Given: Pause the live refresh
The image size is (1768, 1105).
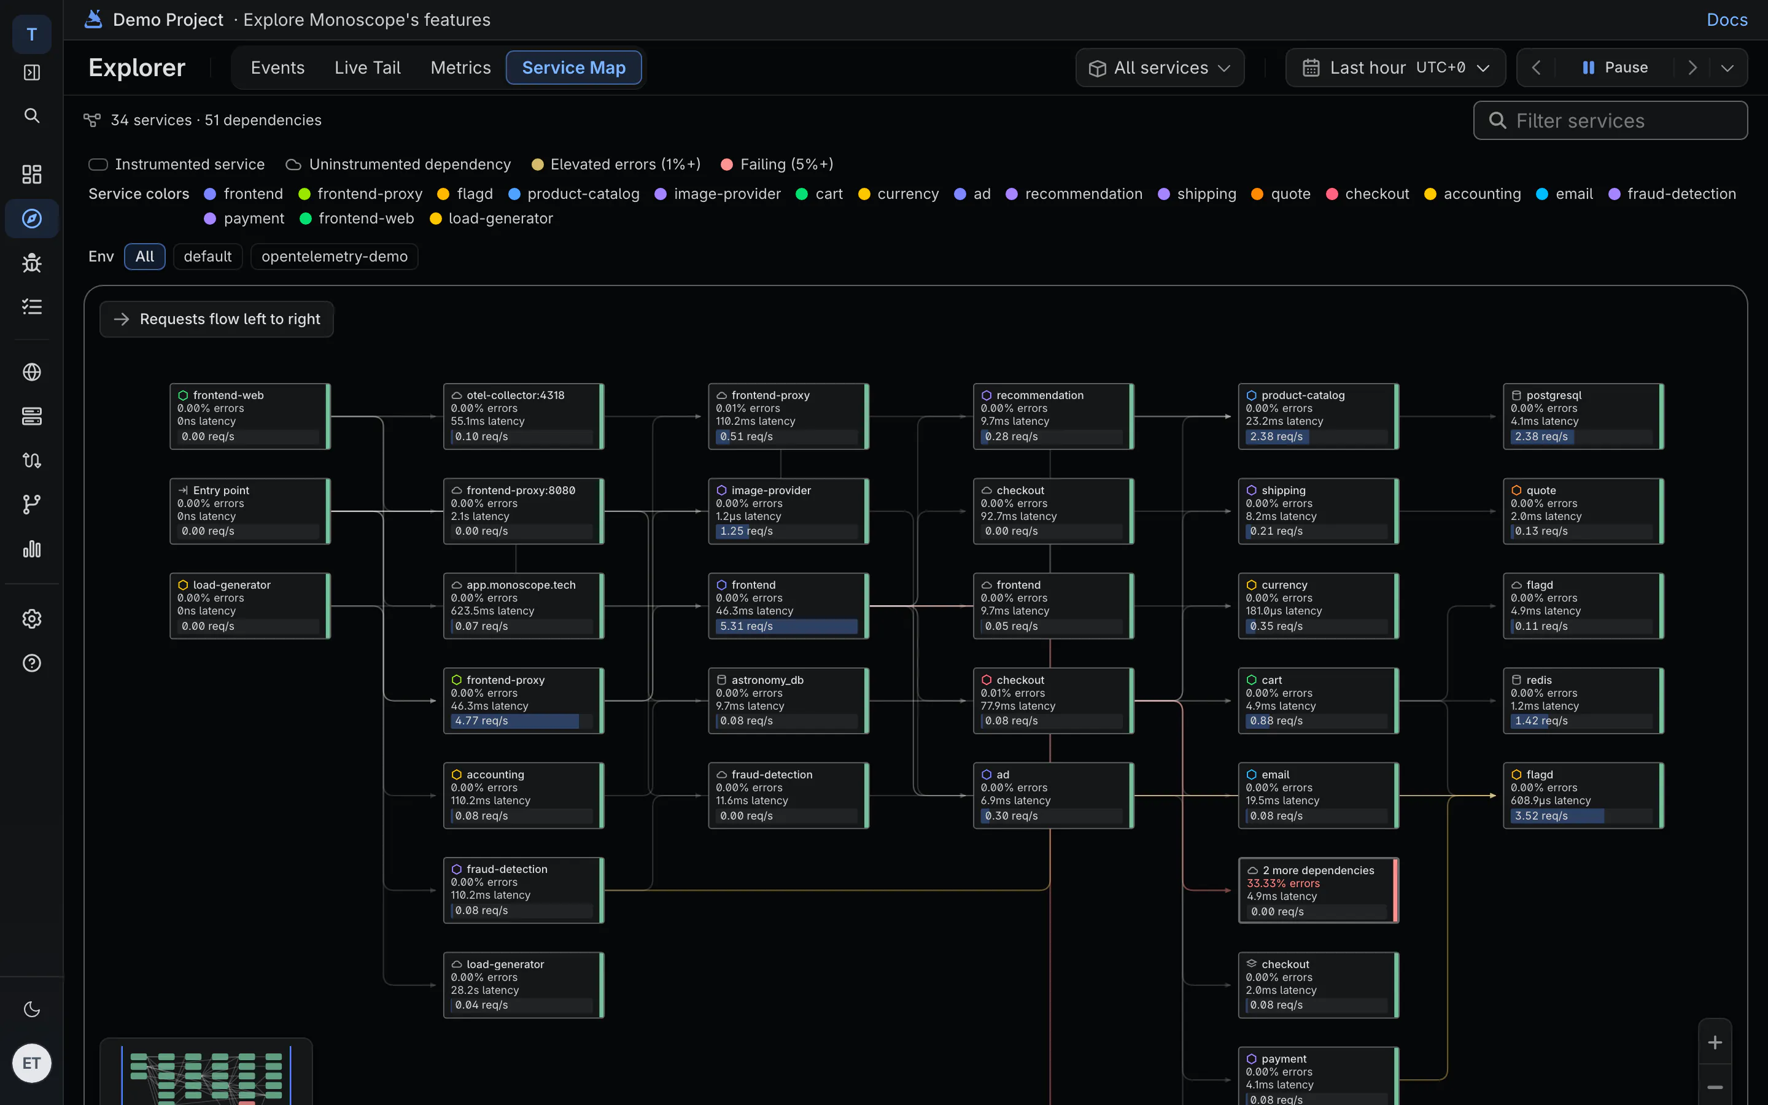Looking at the screenshot, I should [x=1615, y=68].
